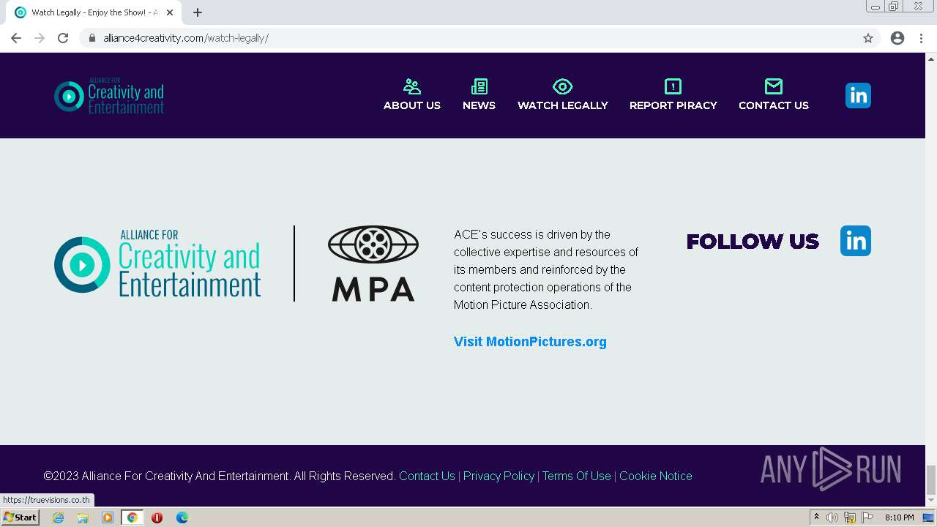Open Internet Explorer from the taskbar
The image size is (937, 527).
[x=58, y=517]
